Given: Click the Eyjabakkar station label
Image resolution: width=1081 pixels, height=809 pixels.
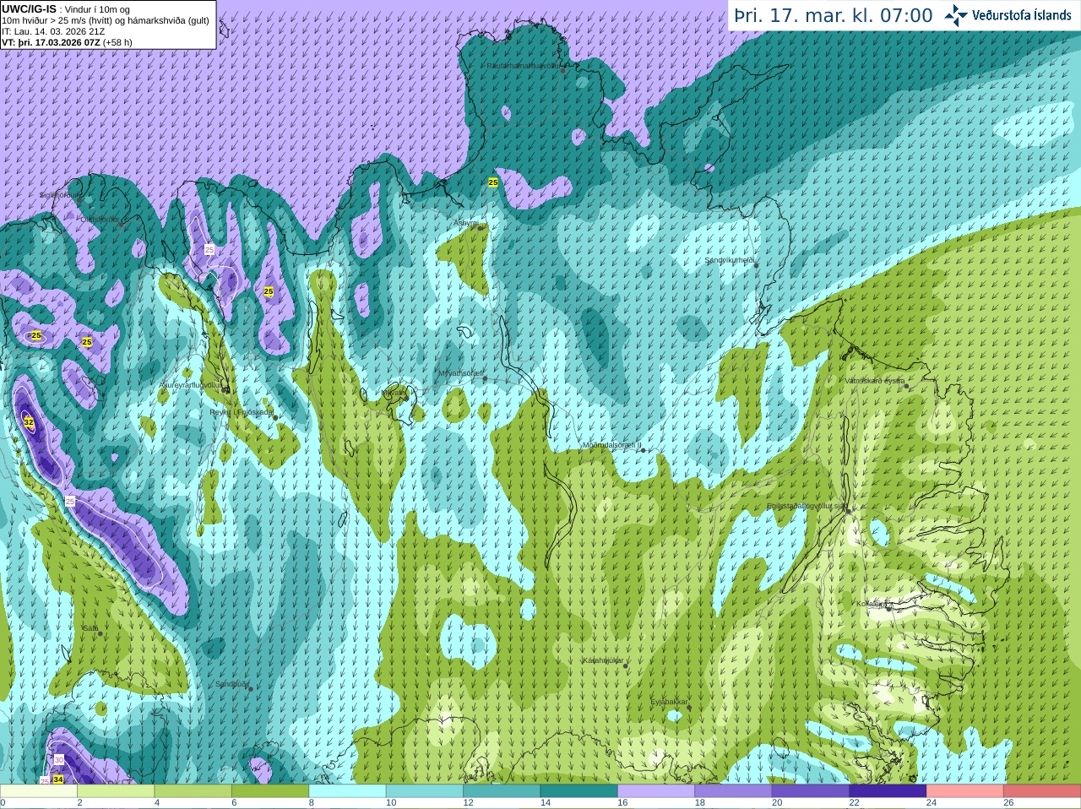Looking at the screenshot, I should pos(669,702).
